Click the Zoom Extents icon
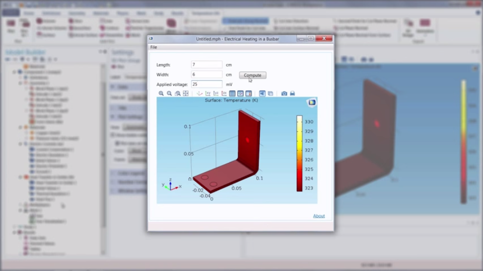 tap(185, 94)
